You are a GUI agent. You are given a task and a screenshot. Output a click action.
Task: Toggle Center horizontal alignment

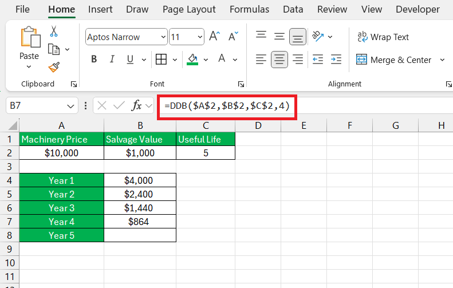click(279, 60)
